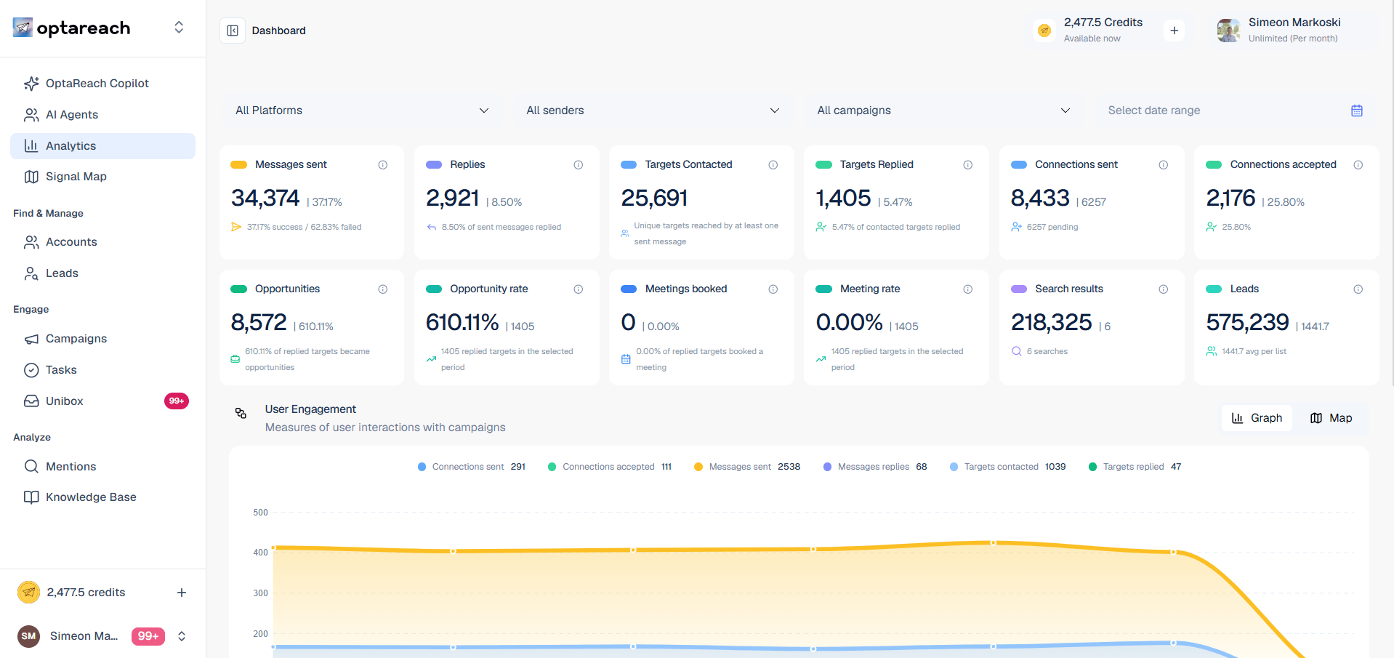Toggle Targets replied legend series

click(1135, 467)
